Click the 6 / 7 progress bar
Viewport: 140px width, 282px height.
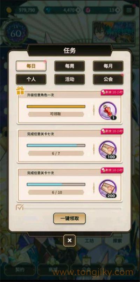coord(56,145)
